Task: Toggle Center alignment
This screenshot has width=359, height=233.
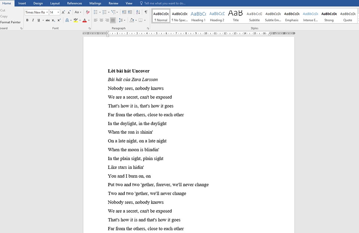Action: click(x=101, y=20)
